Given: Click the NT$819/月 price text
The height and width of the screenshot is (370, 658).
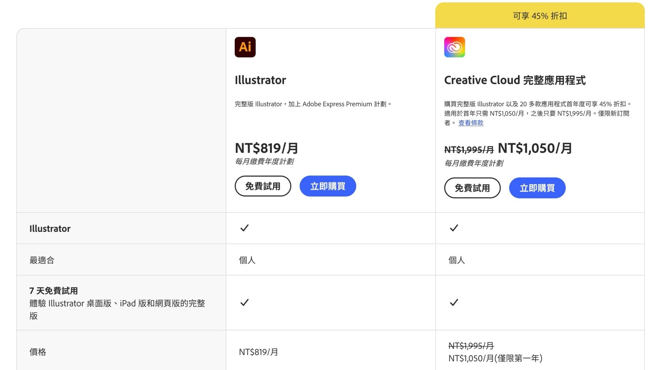Looking at the screenshot, I should [x=266, y=148].
